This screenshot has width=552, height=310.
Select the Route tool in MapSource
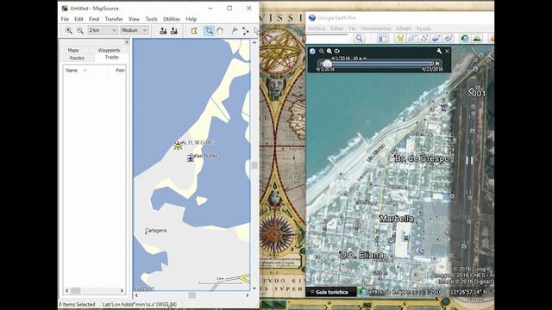pos(245,31)
